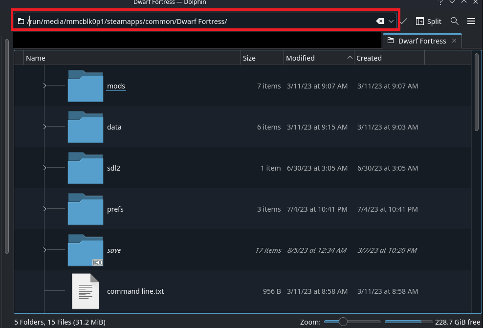Open the search magnifier icon
Viewport: 483px width, 328px height.
point(454,21)
